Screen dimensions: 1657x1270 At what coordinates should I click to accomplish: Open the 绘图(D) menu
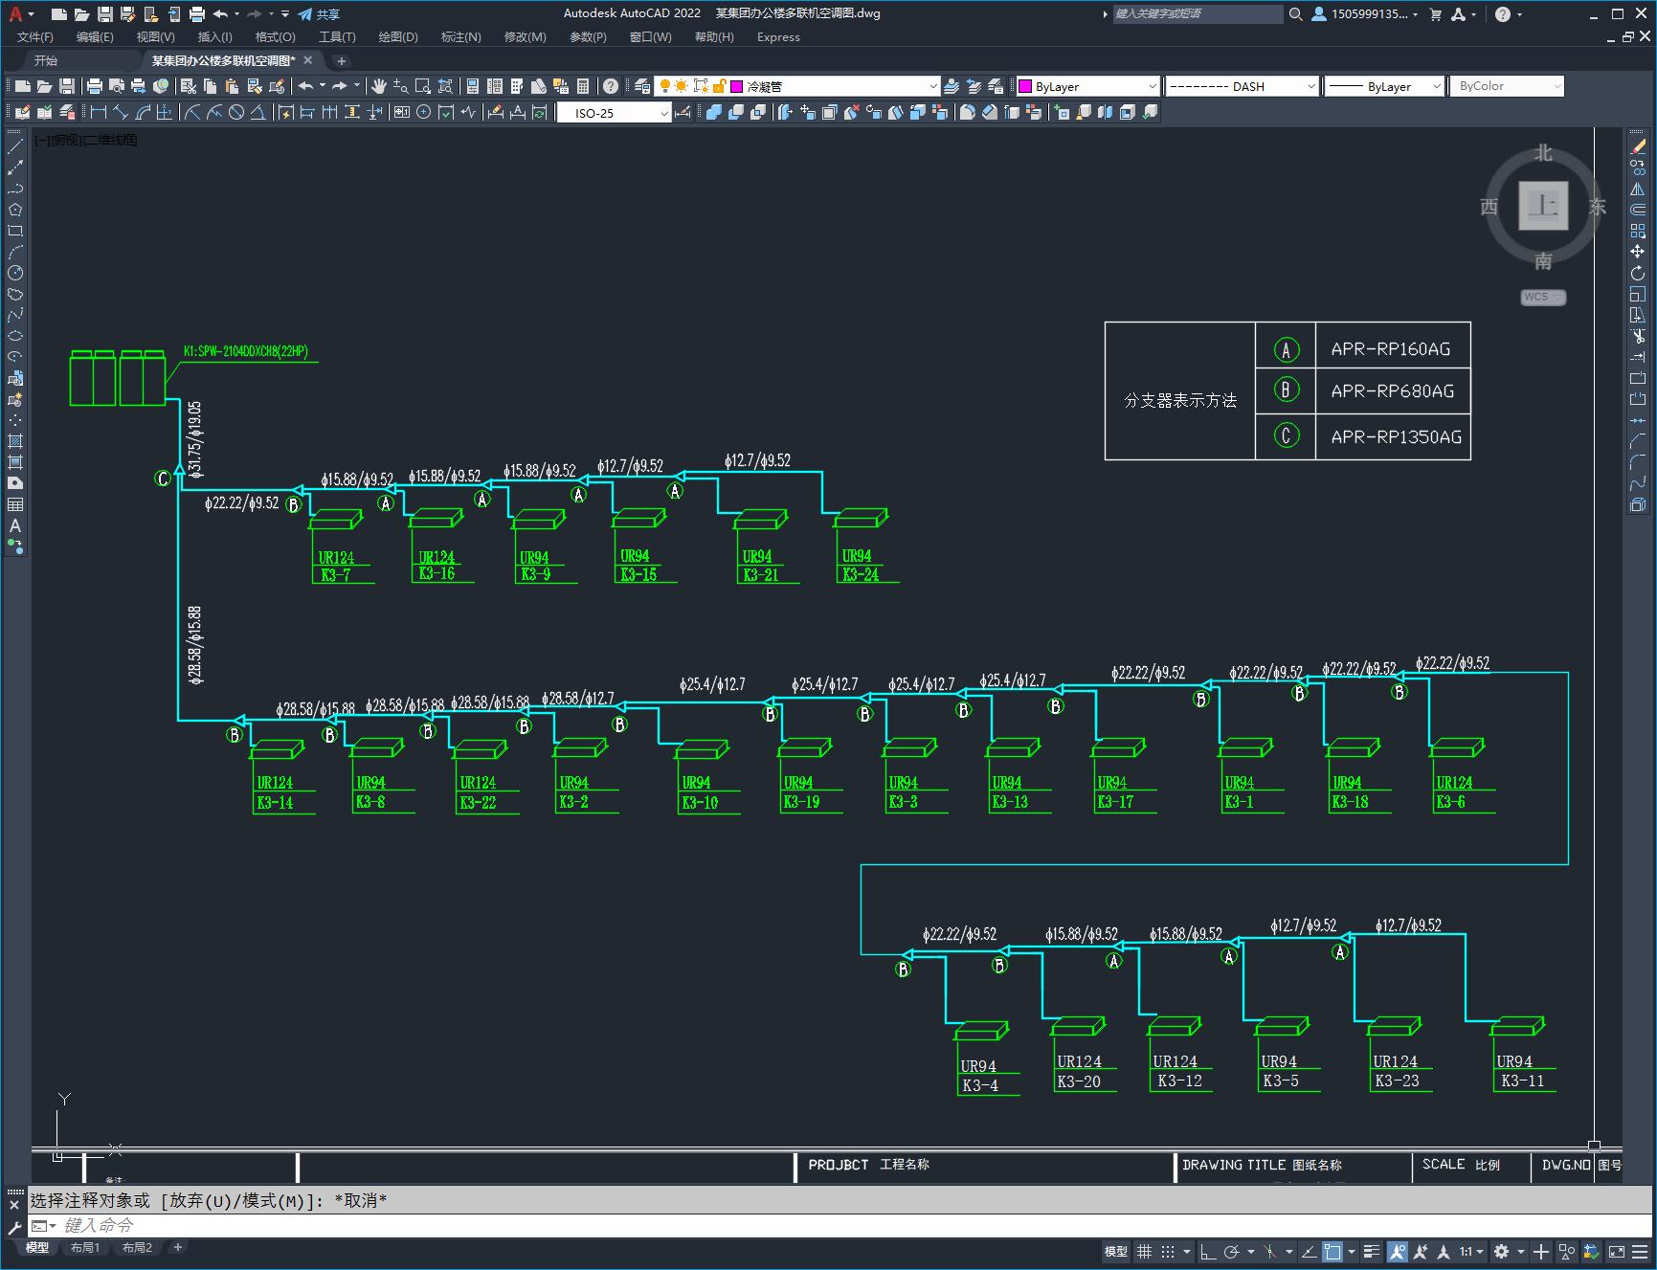click(x=398, y=37)
